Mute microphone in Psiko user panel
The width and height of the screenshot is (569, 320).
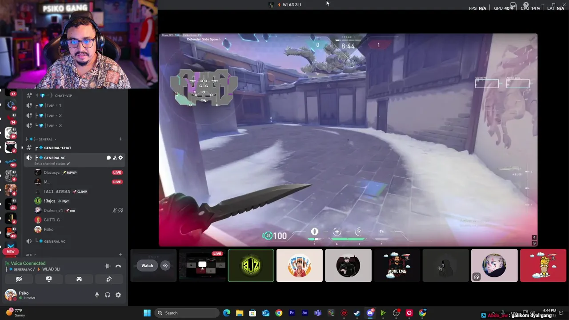point(97,295)
